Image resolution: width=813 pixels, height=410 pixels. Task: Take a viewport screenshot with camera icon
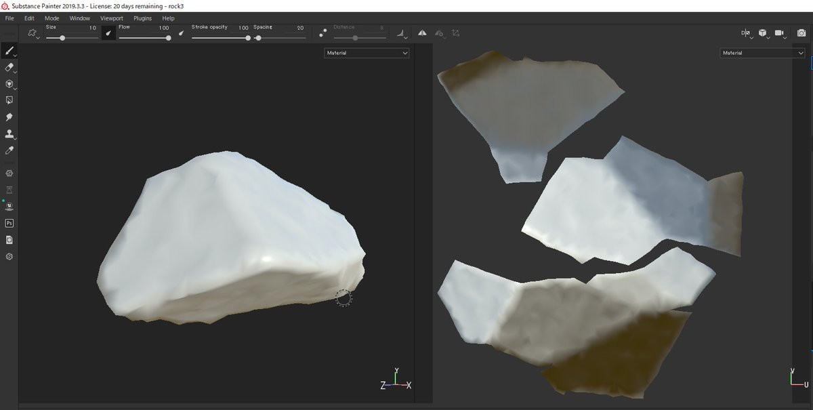coord(801,33)
